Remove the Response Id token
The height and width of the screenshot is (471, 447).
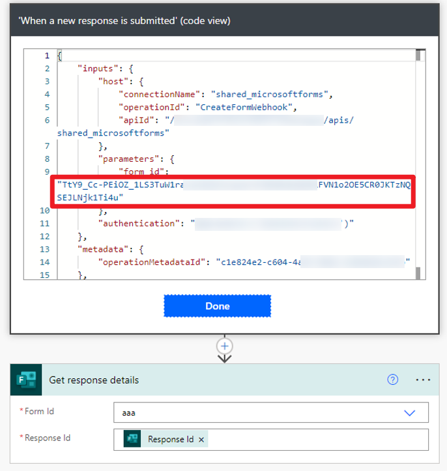201,440
